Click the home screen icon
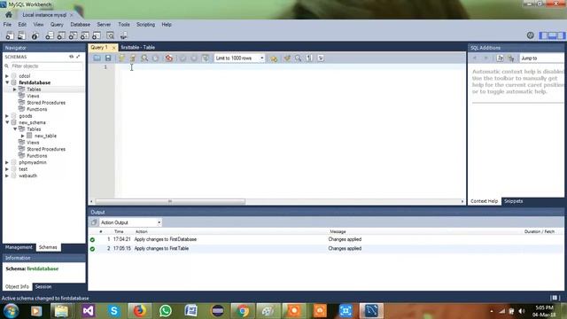The image size is (567, 319). [9, 15]
